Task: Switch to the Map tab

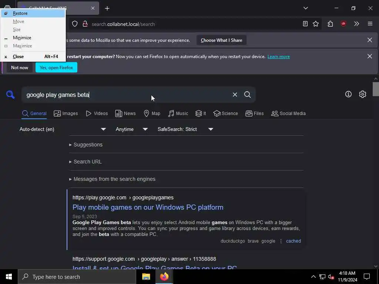Action: 152,114
